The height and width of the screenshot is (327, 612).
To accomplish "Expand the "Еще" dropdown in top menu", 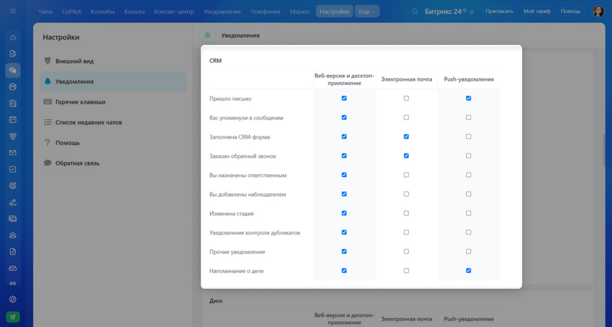I will [x=367, y=11].
